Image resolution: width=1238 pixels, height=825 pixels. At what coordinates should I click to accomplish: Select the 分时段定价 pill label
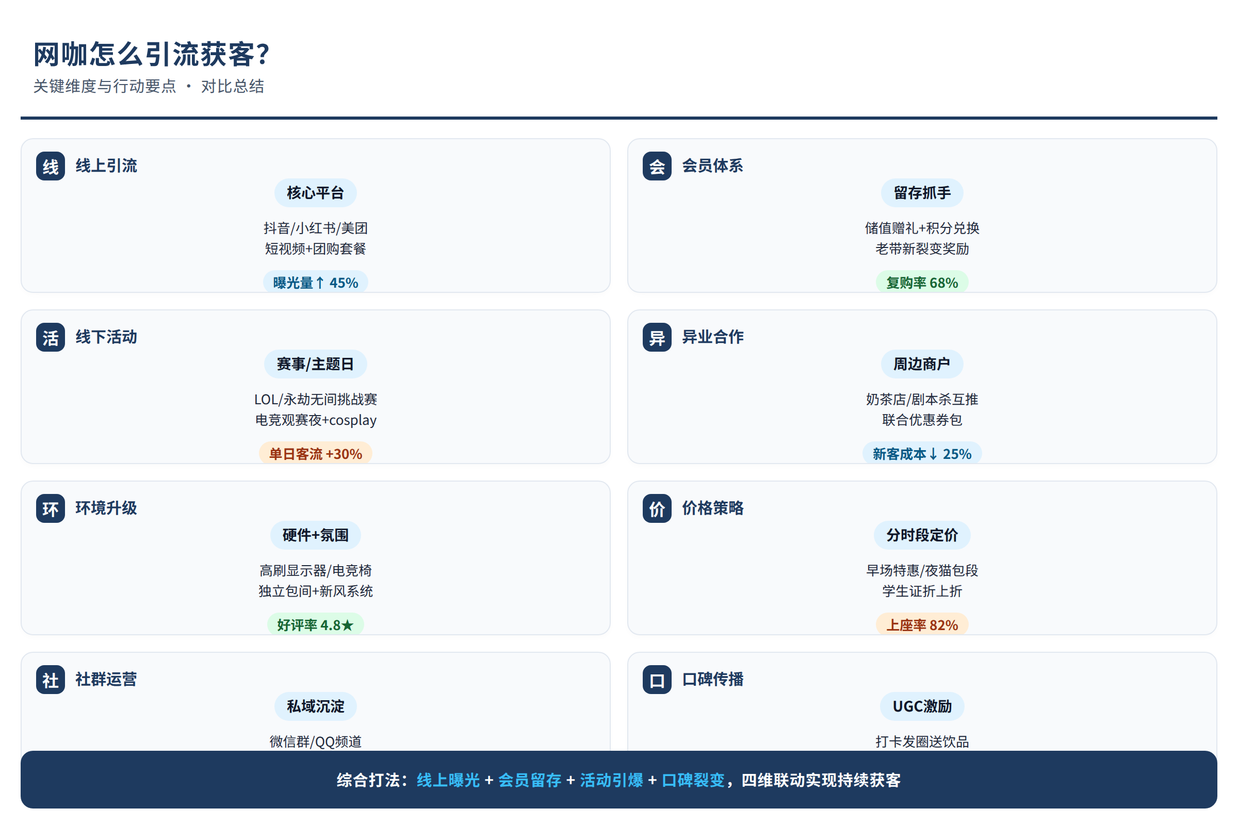[x=922, y=535]
